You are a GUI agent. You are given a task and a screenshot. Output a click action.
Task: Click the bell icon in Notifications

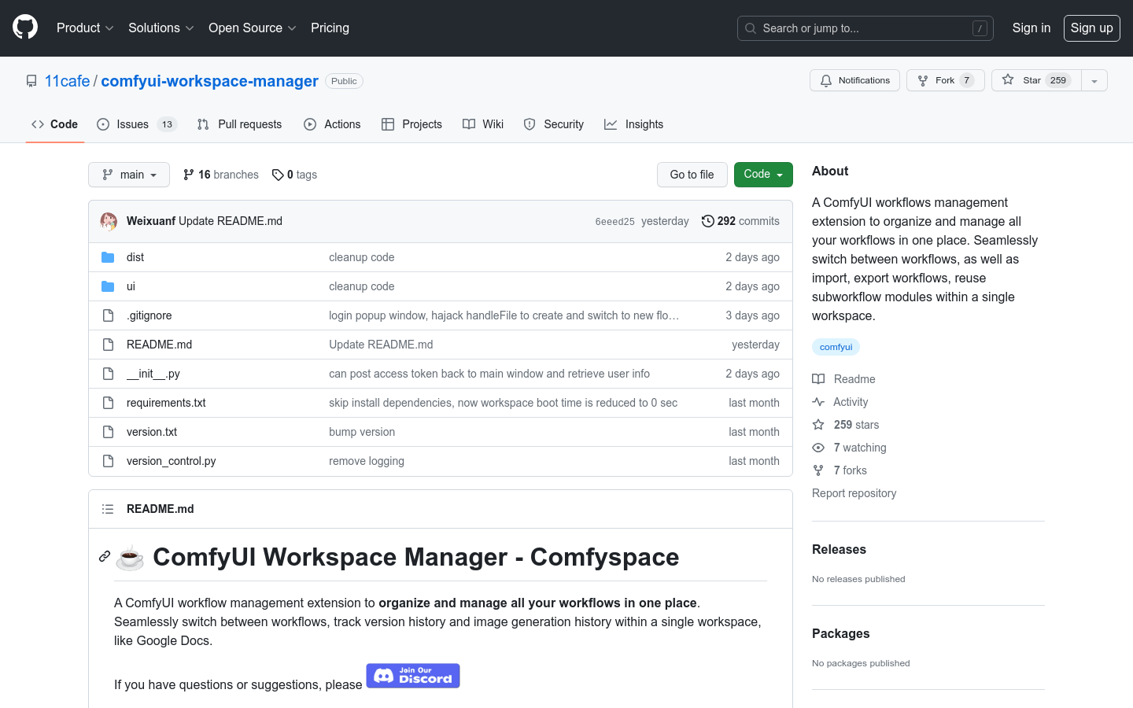click(x=826, y=80)
